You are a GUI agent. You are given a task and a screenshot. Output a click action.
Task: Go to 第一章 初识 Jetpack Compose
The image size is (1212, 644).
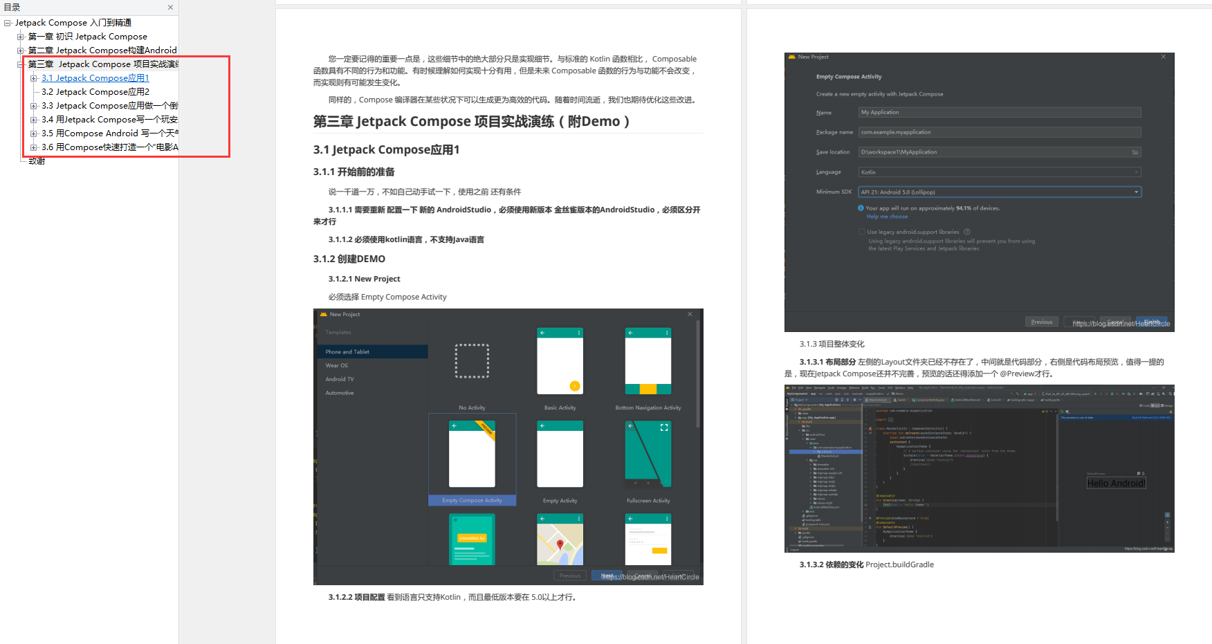[88, 37]
